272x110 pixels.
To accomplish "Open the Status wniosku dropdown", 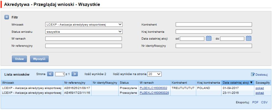I will tap(84, 32).
